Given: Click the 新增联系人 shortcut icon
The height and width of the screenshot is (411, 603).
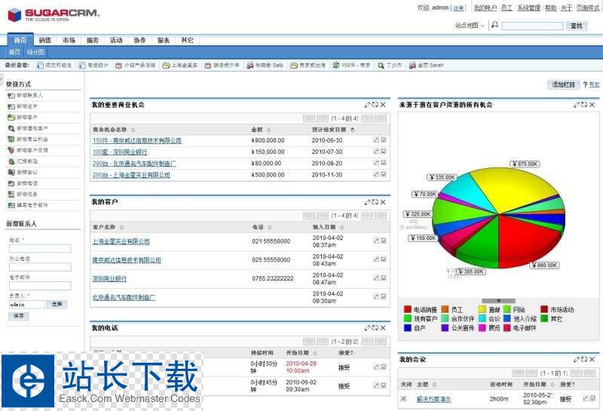Looking at the screenshot, I should pos(11,96).
